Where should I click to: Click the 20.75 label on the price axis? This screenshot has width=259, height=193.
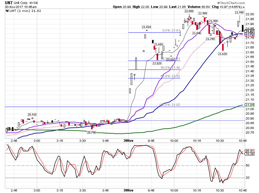250,133
